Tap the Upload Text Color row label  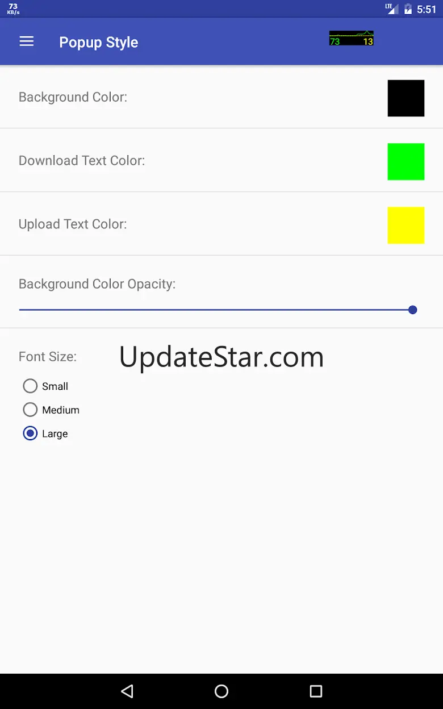click(73, 224)
